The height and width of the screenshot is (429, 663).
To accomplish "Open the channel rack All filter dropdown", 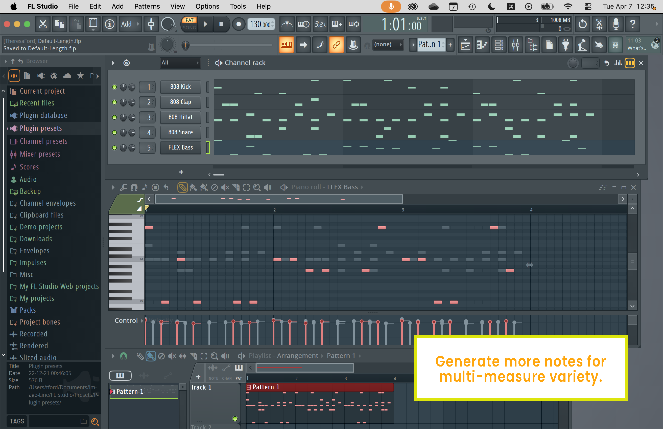I will pyautogui.click(x=180, y=63).
